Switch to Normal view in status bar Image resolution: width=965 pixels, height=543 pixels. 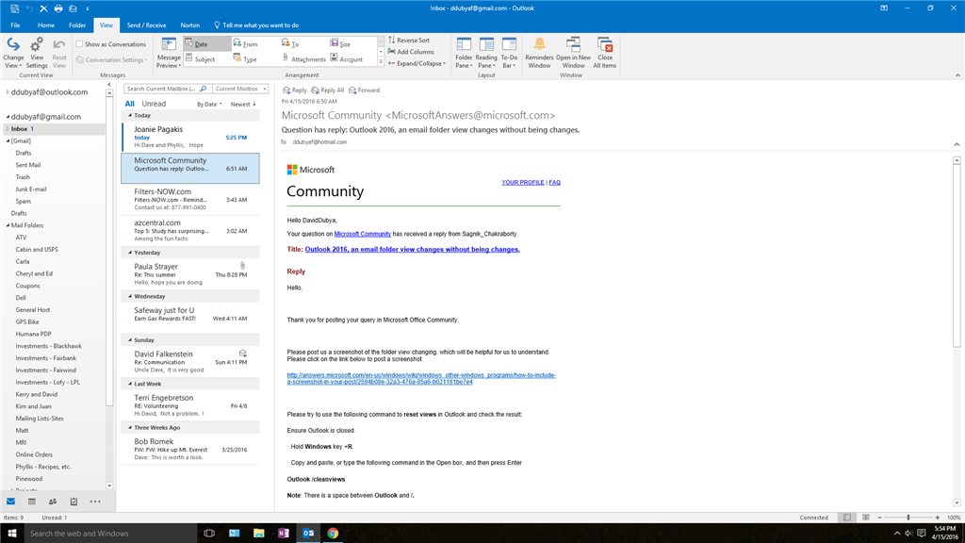point(847,518)
